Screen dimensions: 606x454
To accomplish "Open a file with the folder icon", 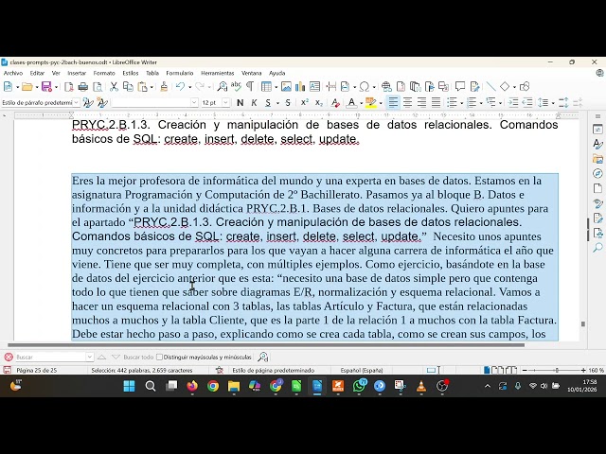I will 27,87.
